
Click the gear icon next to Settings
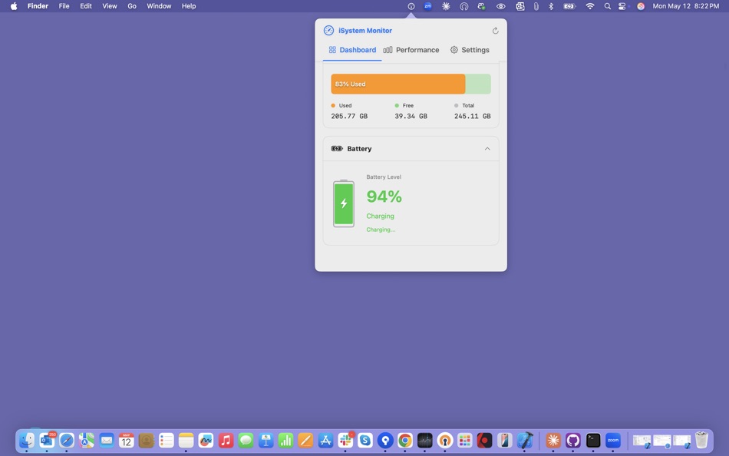[453, 49]
